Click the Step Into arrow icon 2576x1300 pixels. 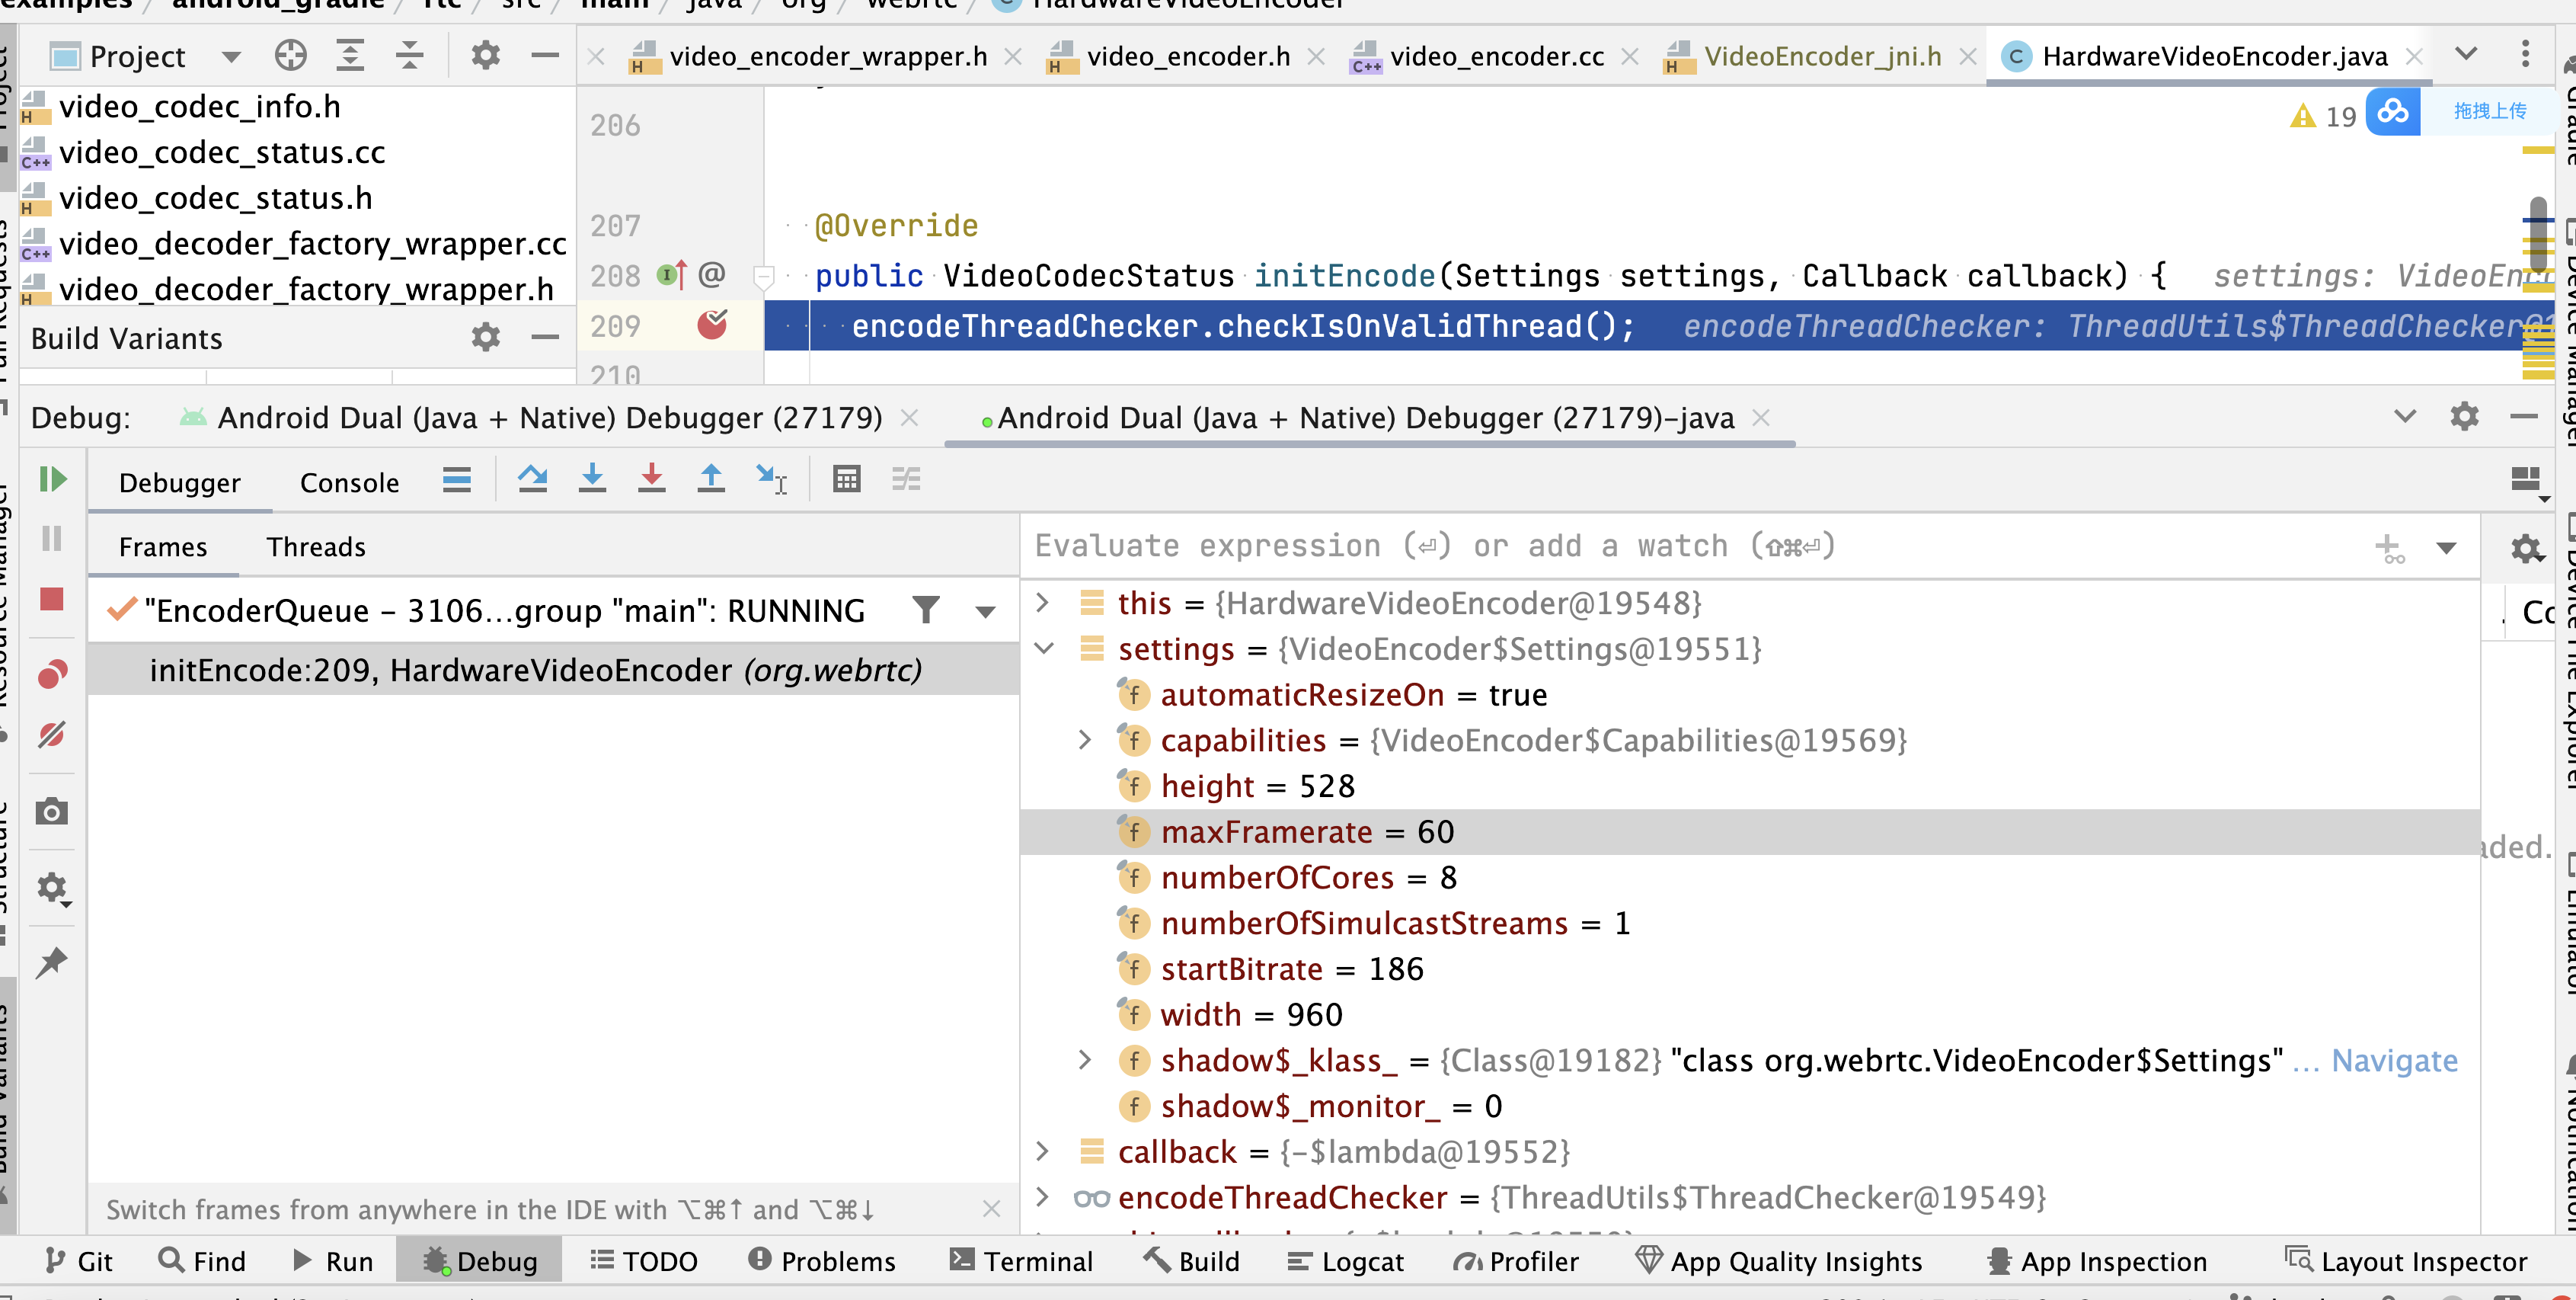pyautogui.click(x=592, y=479)
